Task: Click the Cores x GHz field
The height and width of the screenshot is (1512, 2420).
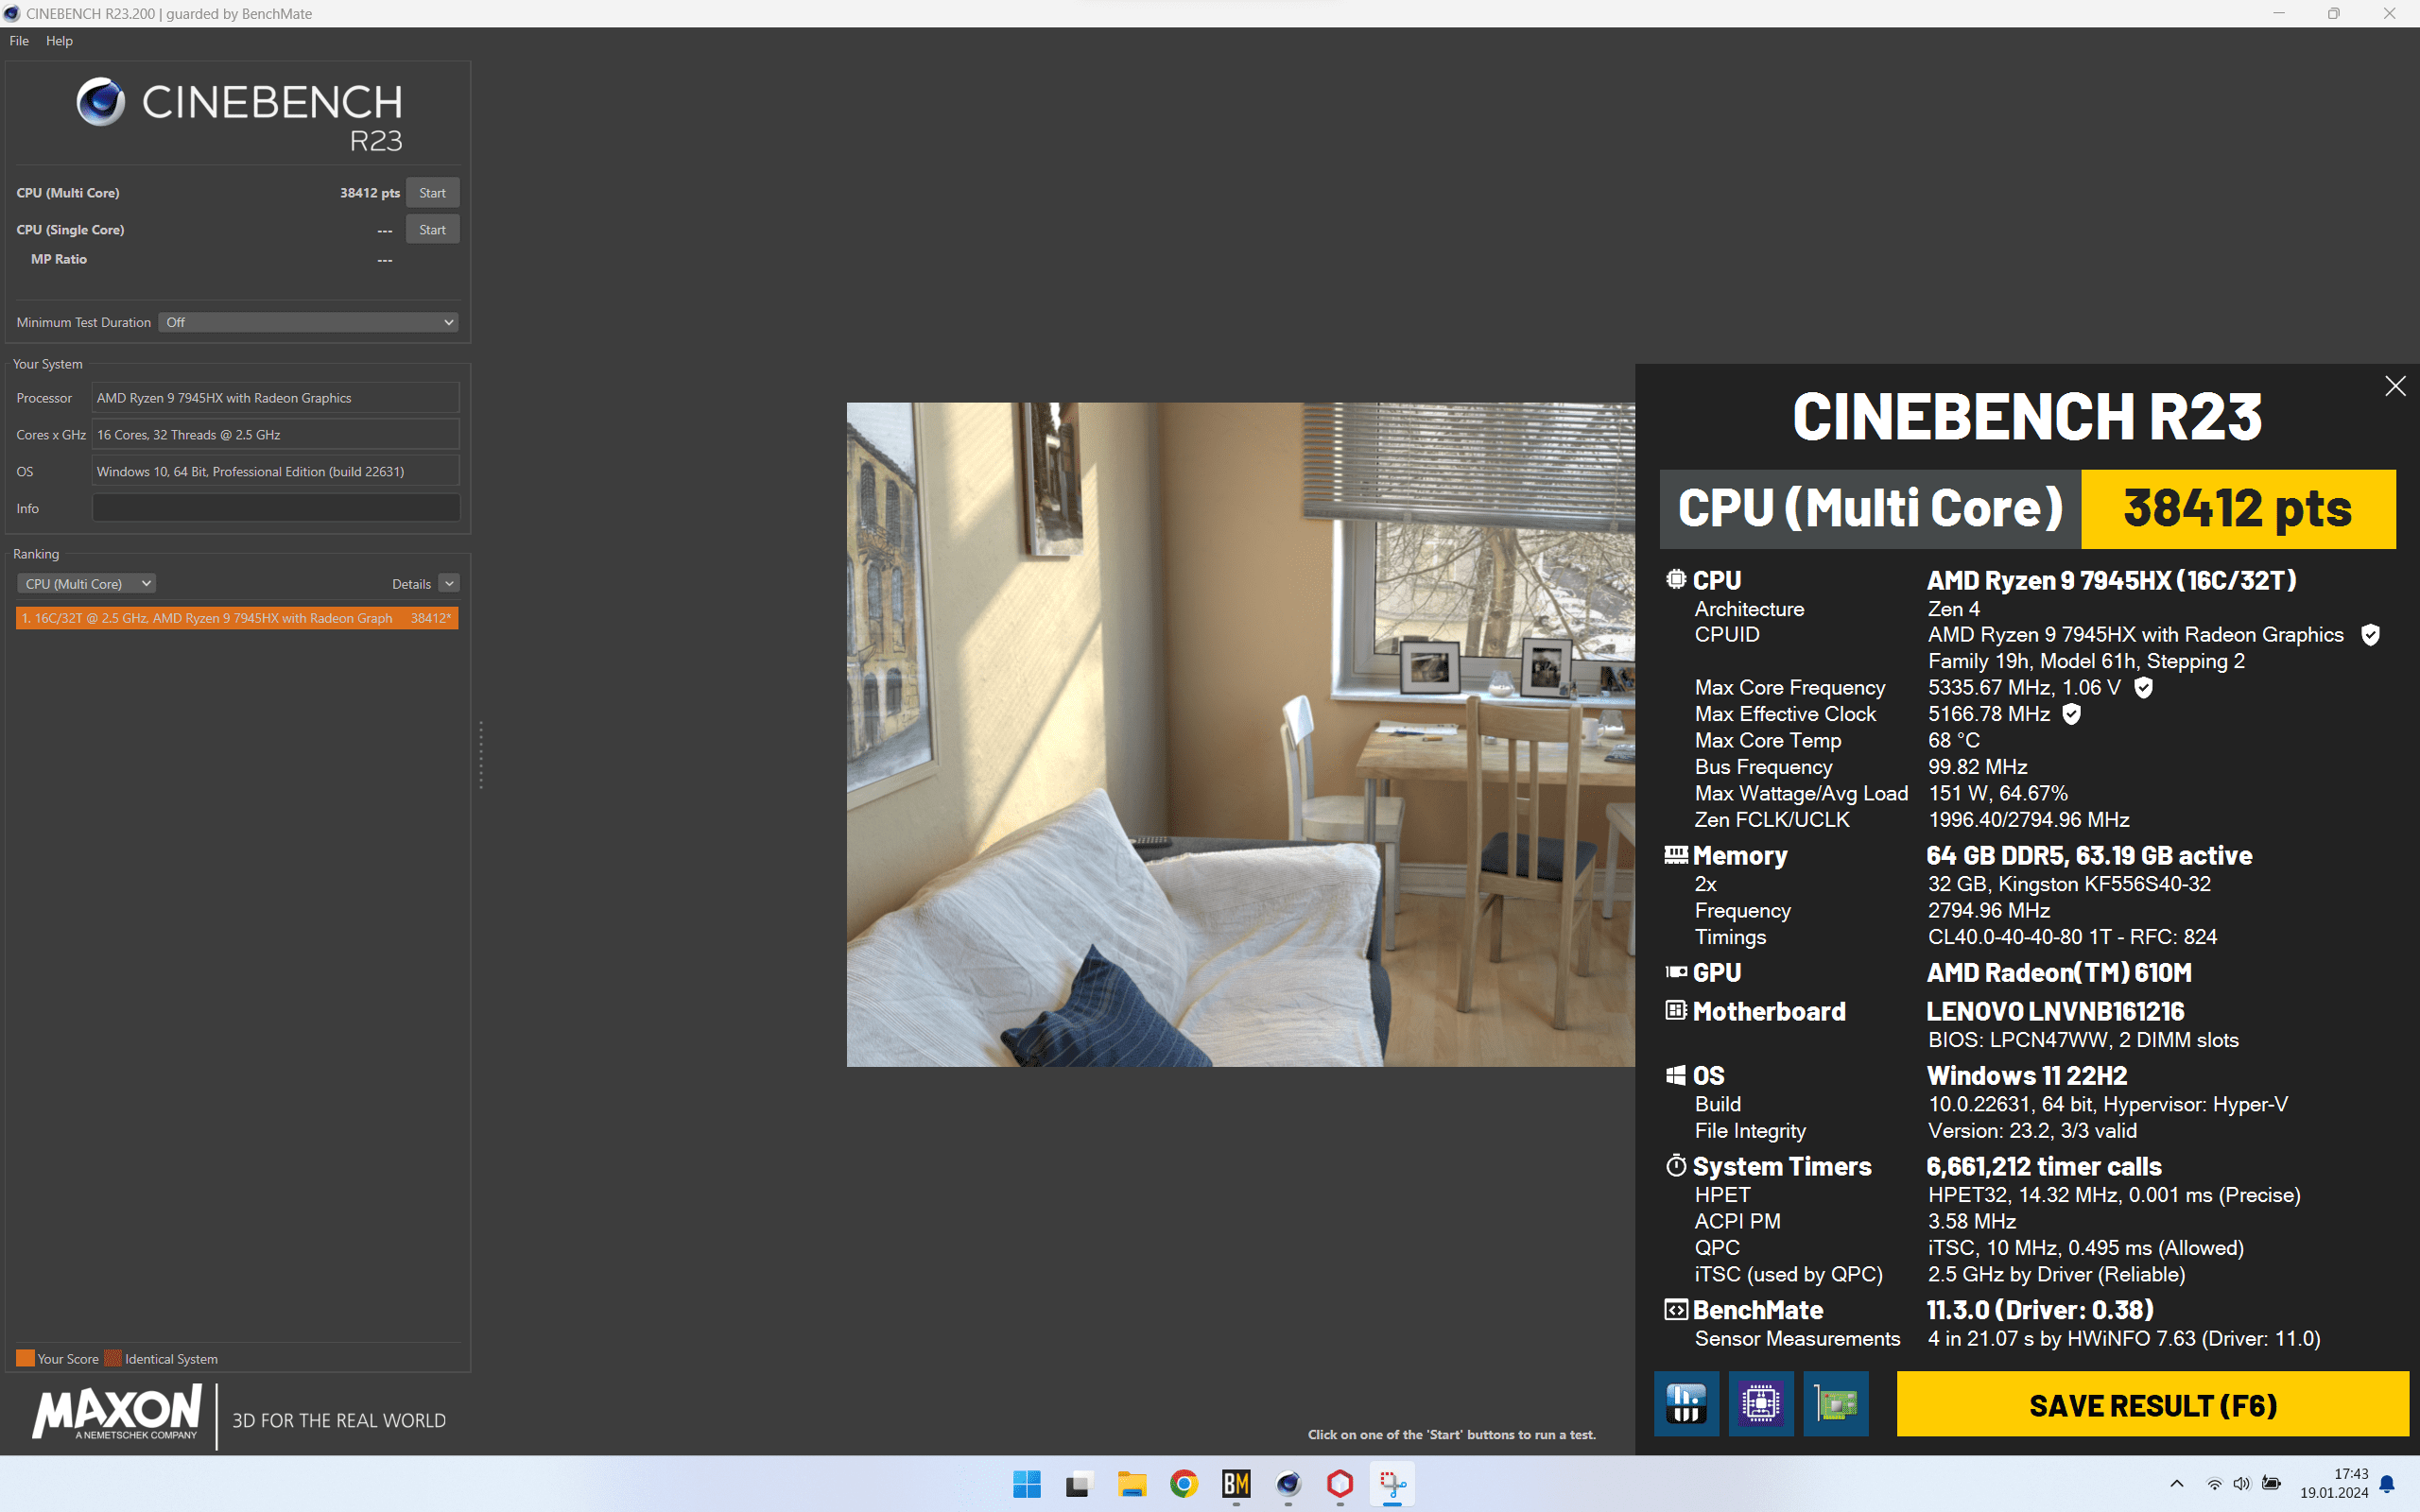Action: click(276, 435)
